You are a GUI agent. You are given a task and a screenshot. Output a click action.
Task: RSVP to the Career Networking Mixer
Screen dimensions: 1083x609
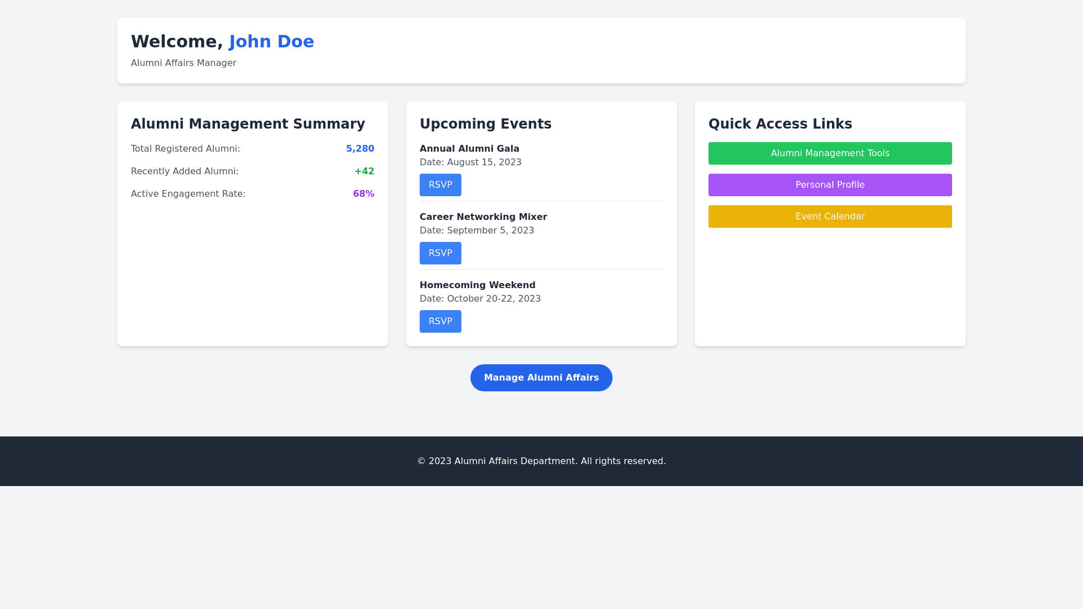click(440, 253)
